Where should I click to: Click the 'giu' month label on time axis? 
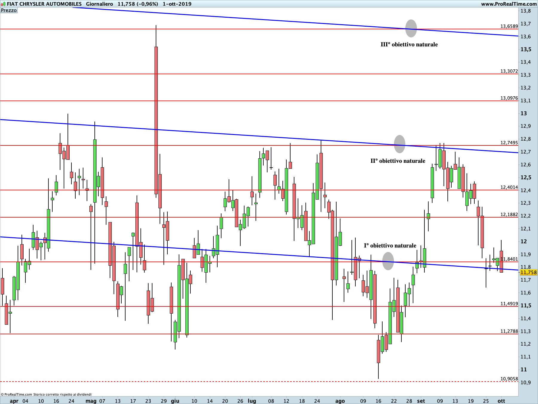pos(175,401)
